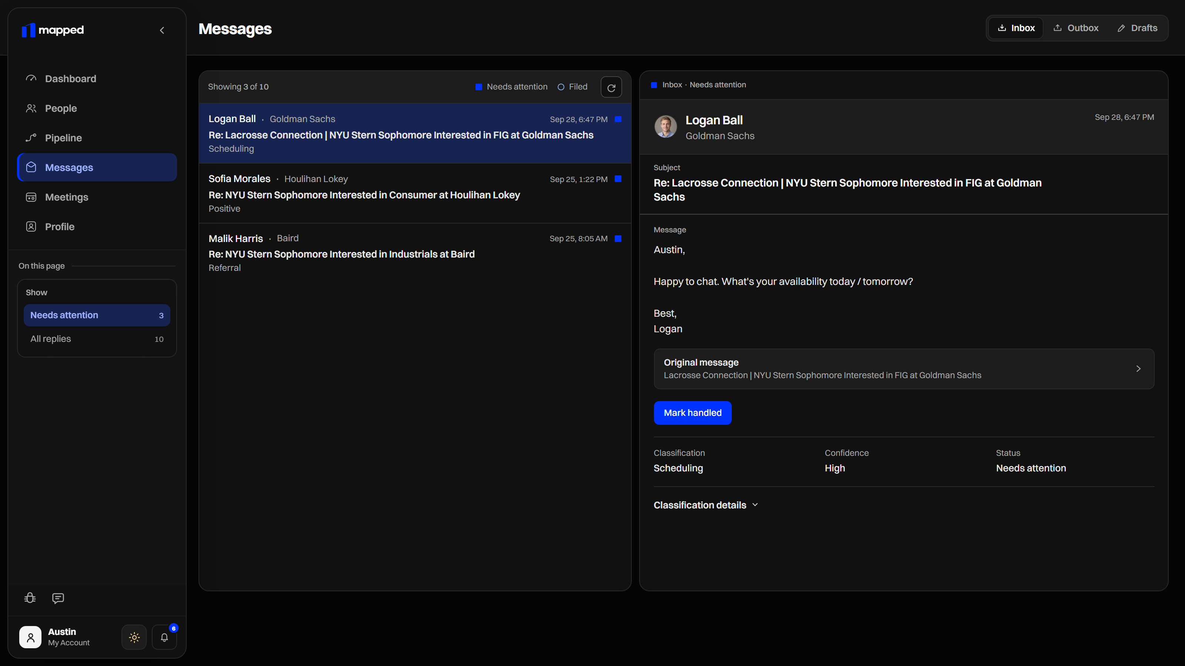This screenshot has height=666, width=1185.
Task: Open Malik Harris's message from Baird
Action: [415, 253]
